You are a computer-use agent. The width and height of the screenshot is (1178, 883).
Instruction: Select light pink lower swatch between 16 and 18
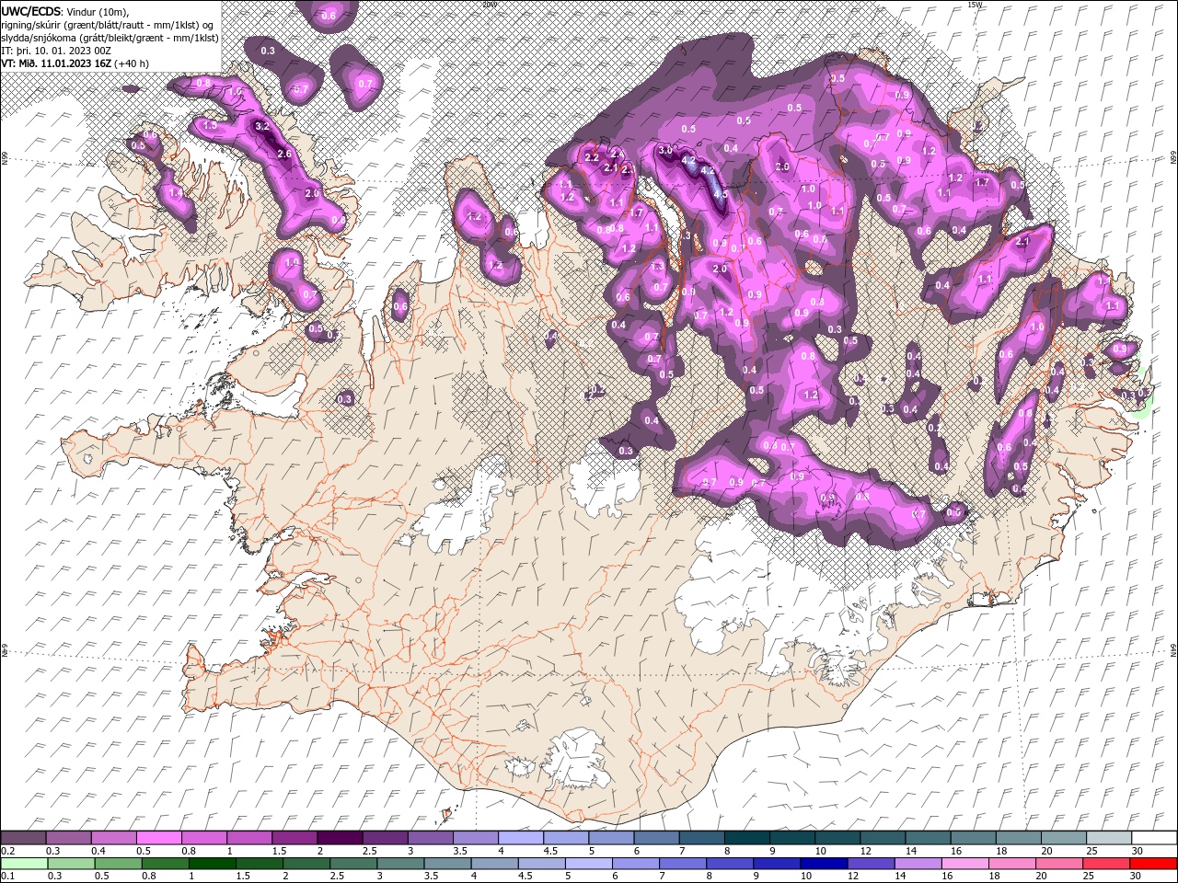(x=965, y=864)
